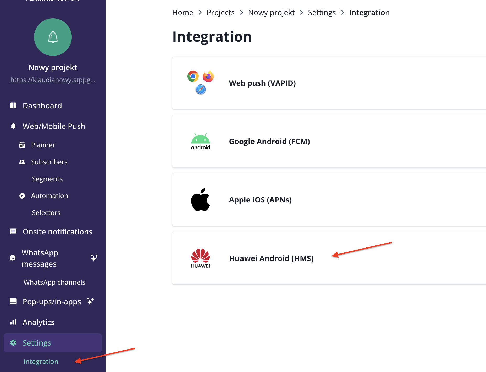Open WhatsApp channels page
486x372 pixels.
54,282
